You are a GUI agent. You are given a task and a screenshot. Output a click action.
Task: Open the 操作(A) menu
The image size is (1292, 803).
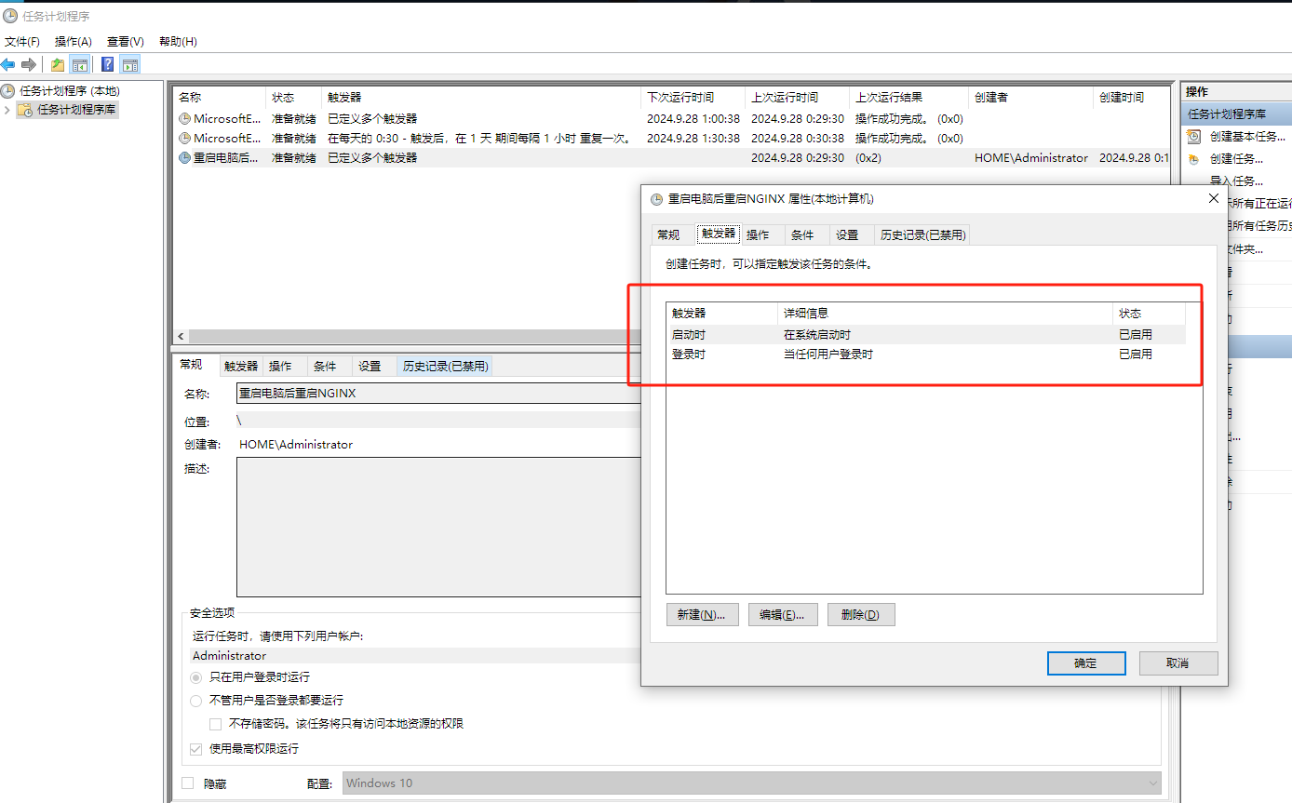(x=73, y=42)
